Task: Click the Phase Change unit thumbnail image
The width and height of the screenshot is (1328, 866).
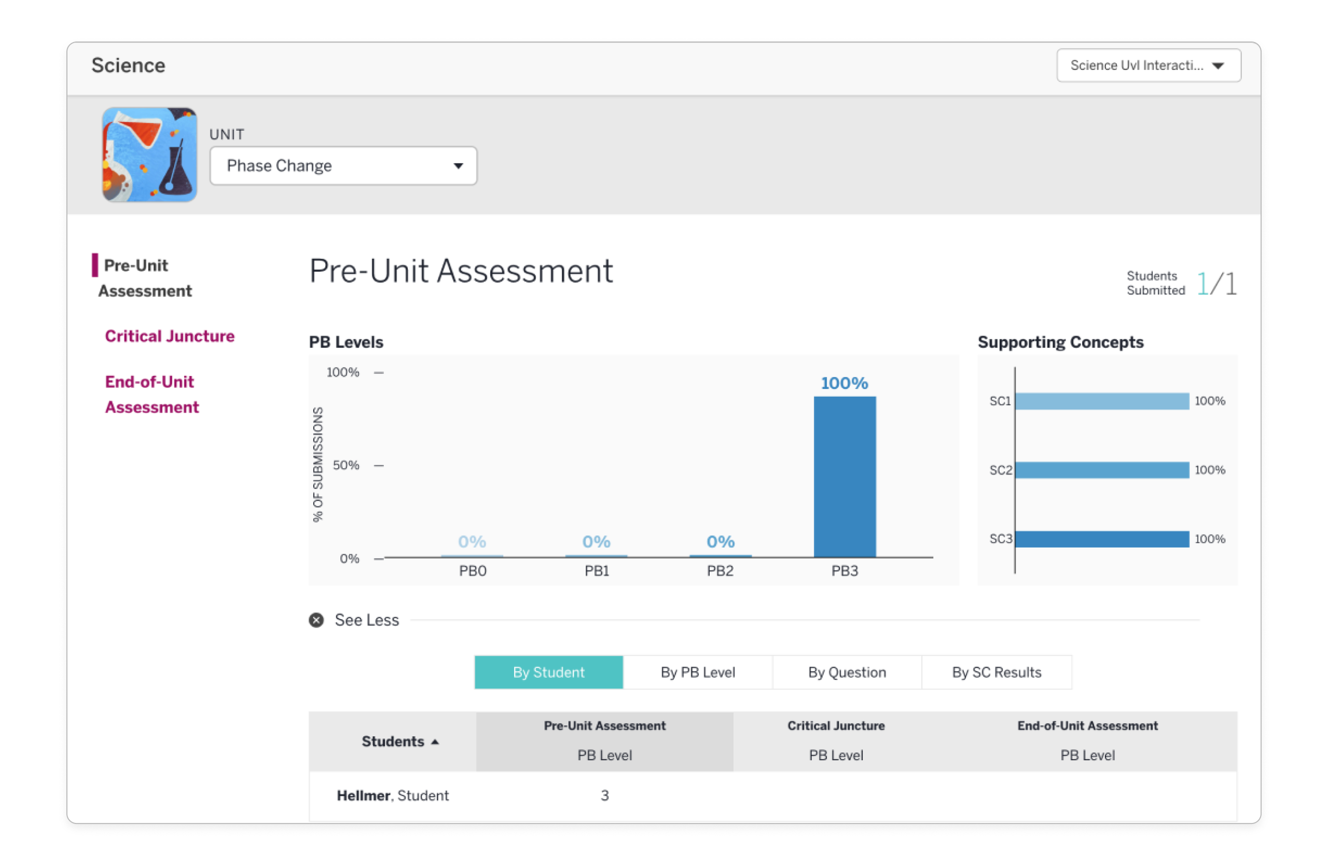Action: pos(149,155)
